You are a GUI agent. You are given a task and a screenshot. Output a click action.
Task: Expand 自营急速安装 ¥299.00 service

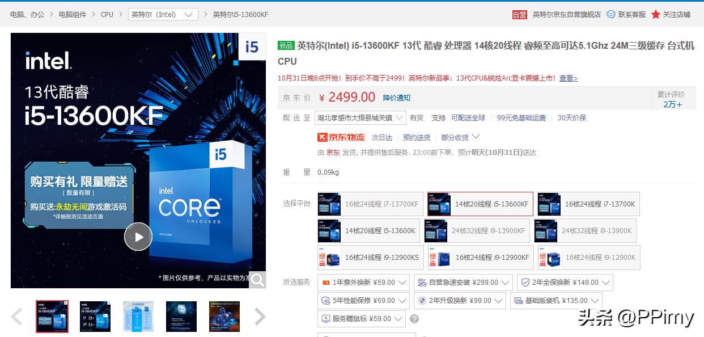pyautogui.click(x=463, y=283)
